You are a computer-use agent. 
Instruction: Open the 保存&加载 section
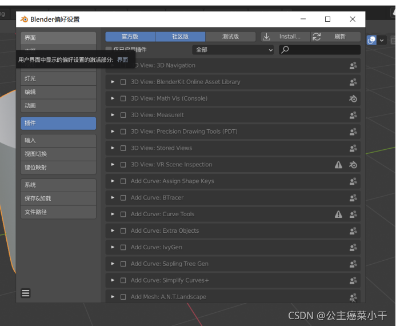click(x=58, y=198)
